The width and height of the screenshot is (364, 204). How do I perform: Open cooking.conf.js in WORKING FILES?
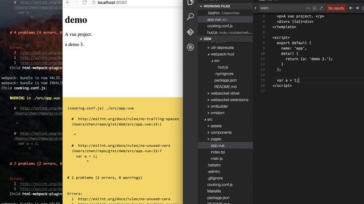[225, 26]
